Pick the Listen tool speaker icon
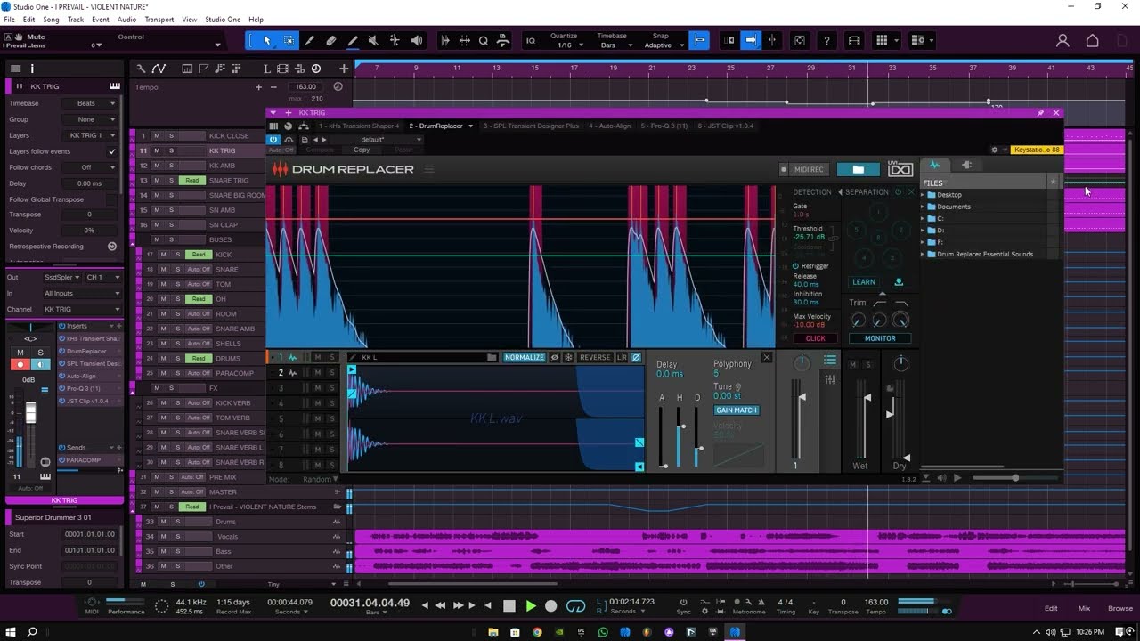 click(417, 40)
